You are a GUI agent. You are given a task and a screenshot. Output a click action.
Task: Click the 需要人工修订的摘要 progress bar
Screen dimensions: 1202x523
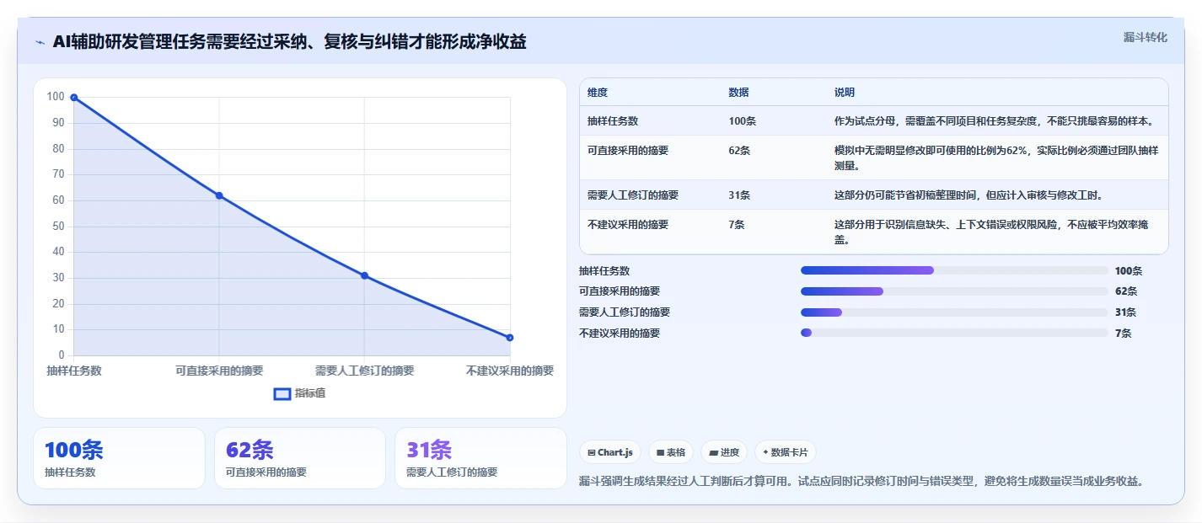(954, 312)
